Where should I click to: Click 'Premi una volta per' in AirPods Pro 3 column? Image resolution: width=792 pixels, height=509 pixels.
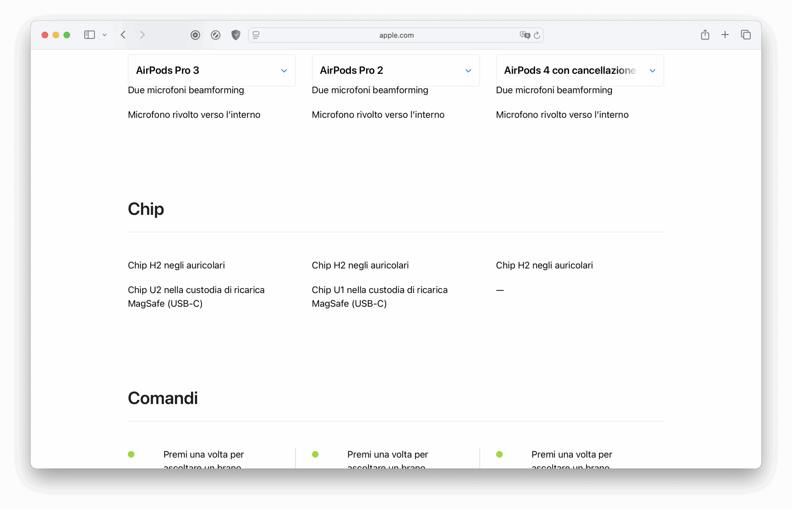pyautogui.click(x=204, y=455)
